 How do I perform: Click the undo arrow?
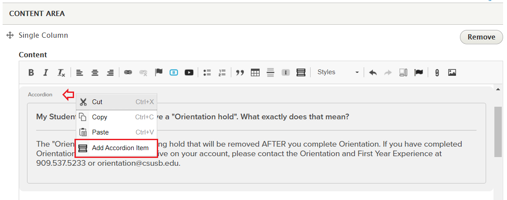point(373,72)
